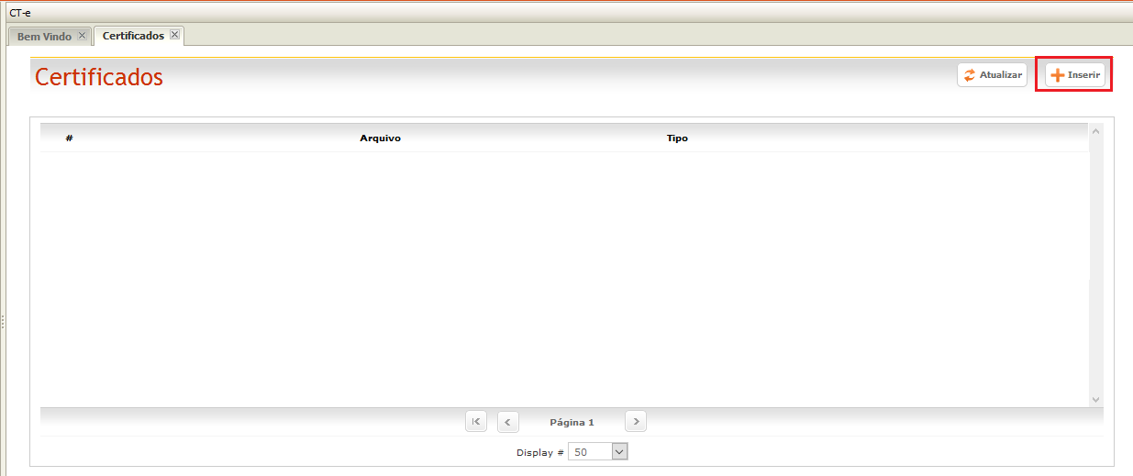Select the Certificados tab
Image resolution: width=1133 pixels, height=476 pixels.
tap(133, 36)
